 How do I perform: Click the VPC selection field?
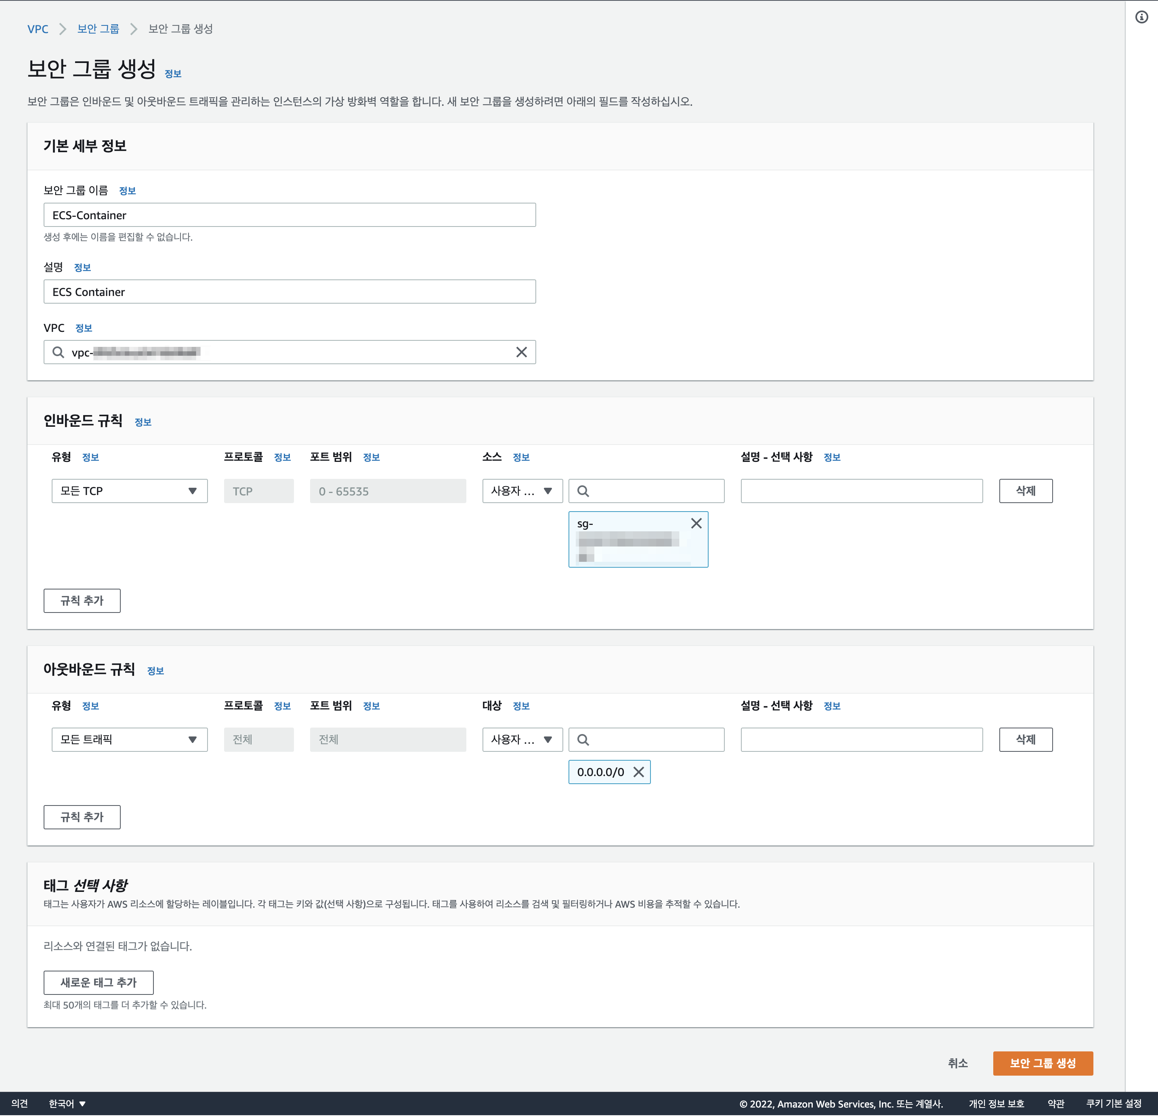tap(289, 352)
